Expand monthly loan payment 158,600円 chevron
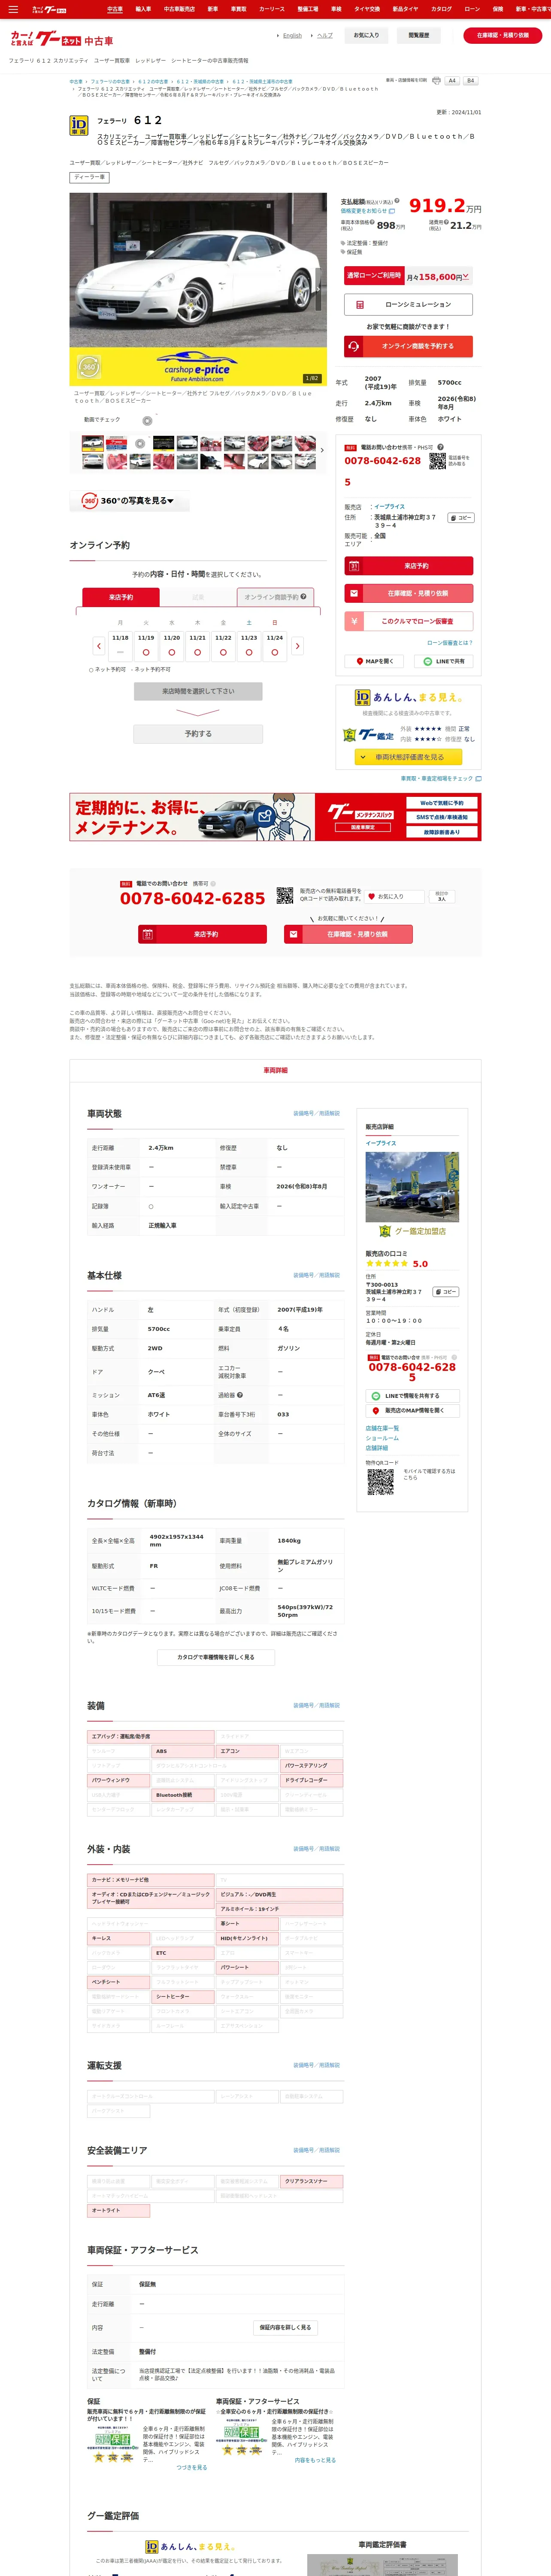Image resolution: width=551 pixels, height=2576 pixels. point(465,276)
